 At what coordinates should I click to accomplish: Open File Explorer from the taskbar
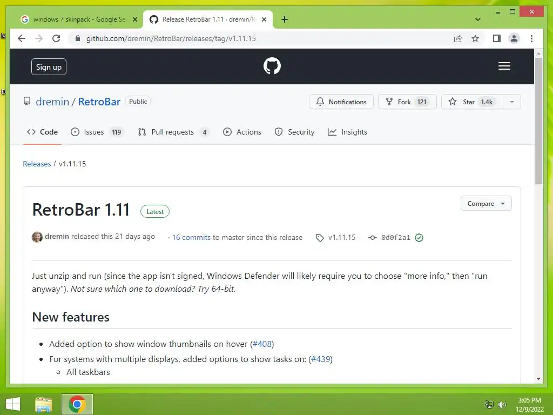[43, 404]
